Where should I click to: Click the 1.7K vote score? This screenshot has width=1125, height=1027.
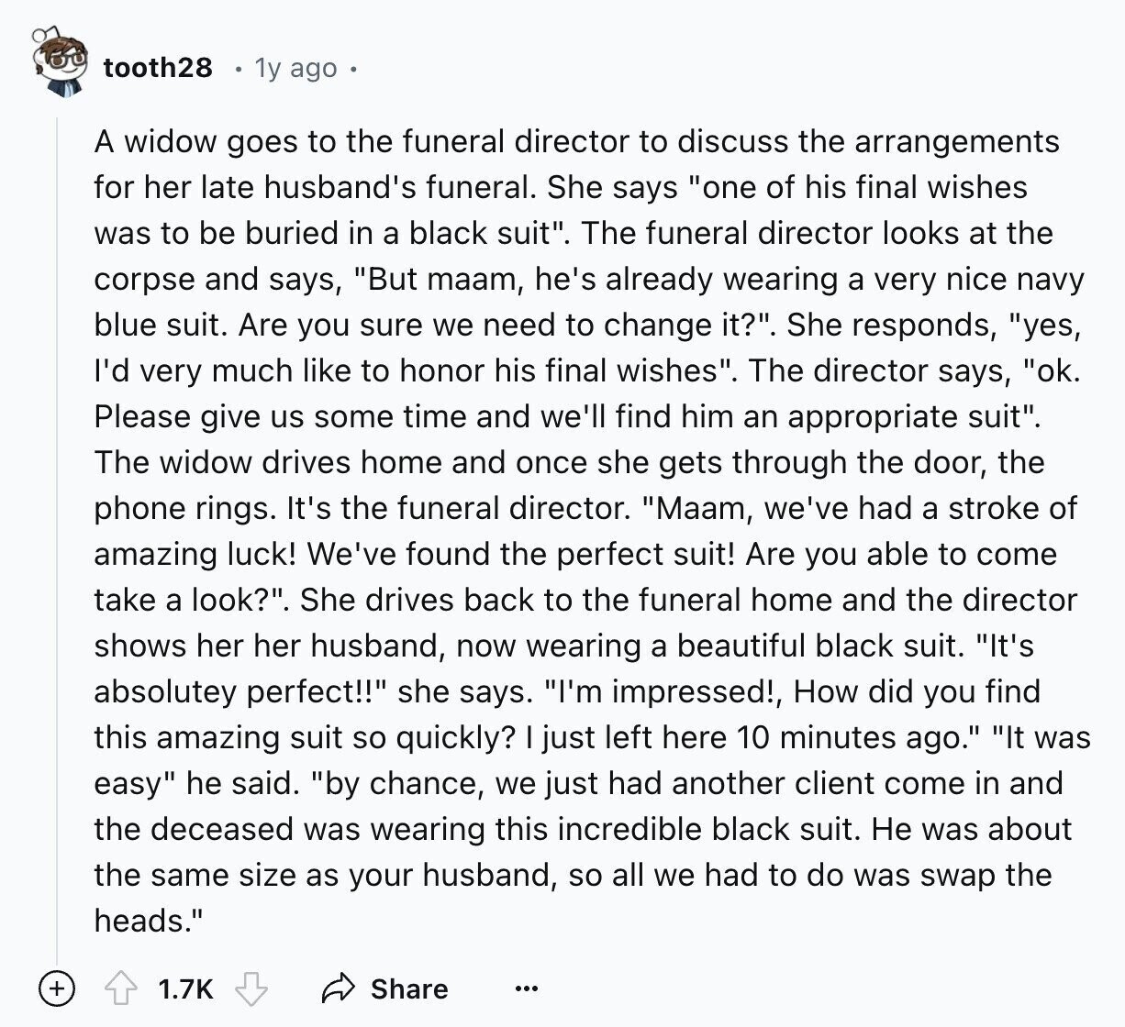[185, 988]
